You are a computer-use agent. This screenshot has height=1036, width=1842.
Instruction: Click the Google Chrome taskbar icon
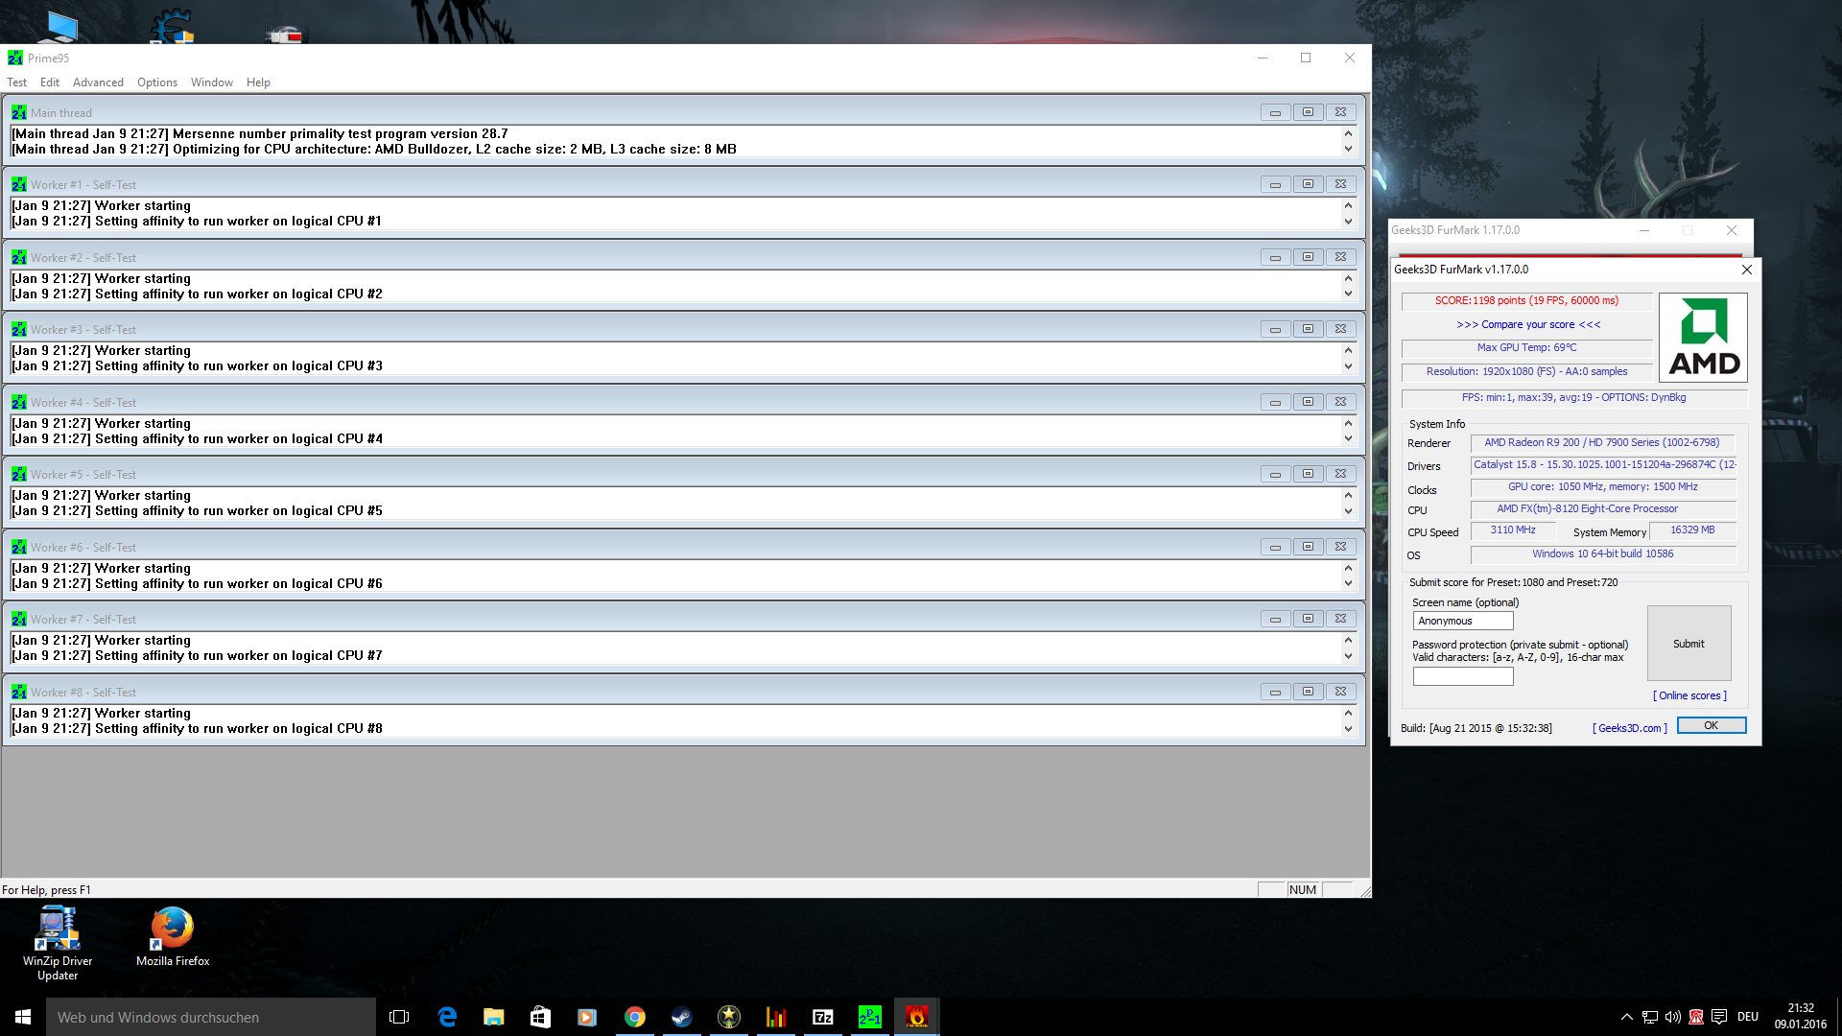[635, 1017]
